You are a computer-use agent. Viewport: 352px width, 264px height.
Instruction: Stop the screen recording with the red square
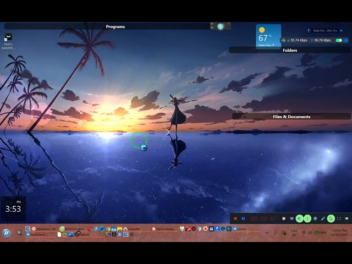[x=235, y=218]
